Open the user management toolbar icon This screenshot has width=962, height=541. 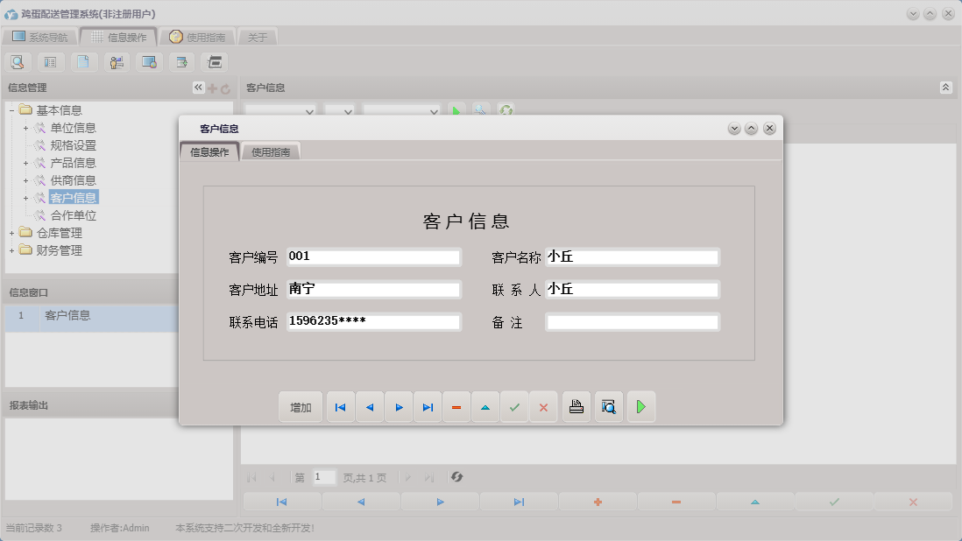[x=116, y=61]
